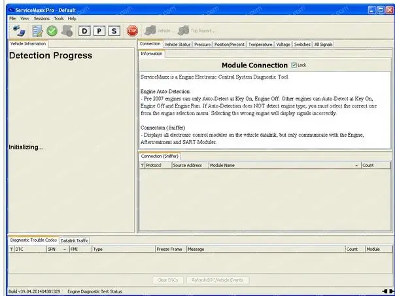This screenshot has height=296, width=395.
Task: Sort by SPN column header
Action: tap(58, 249)
